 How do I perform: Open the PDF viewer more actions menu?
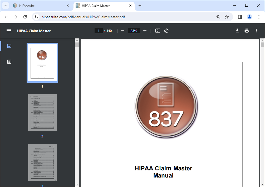point(256,31)
